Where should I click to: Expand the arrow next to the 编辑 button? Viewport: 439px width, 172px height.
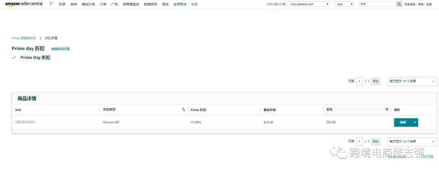point(415,122)
